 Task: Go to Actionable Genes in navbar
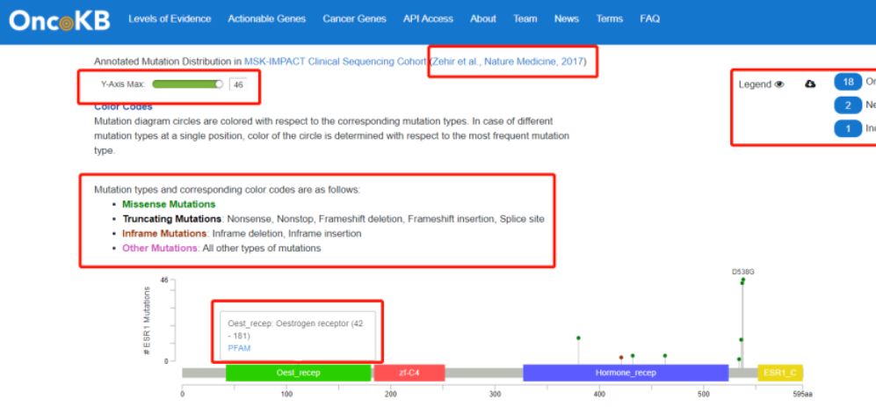tap(266, 18)
